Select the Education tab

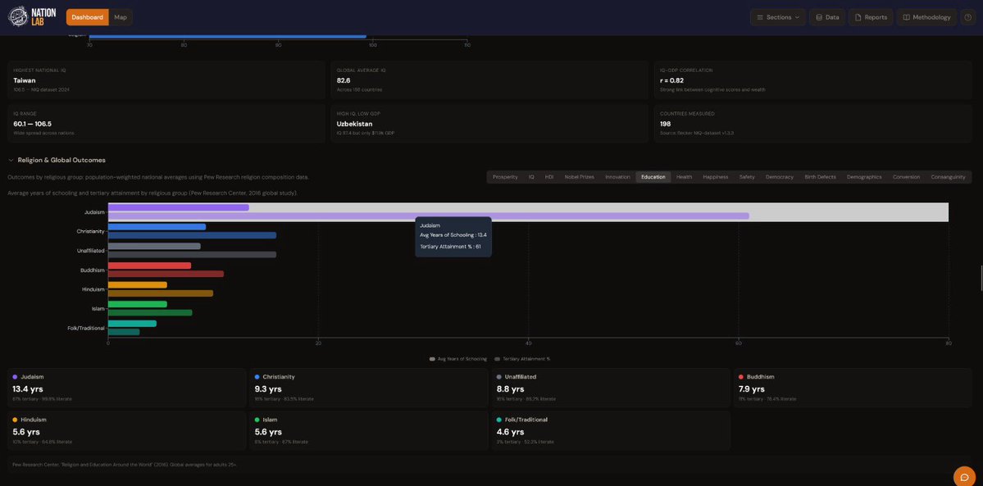[653, 177]
